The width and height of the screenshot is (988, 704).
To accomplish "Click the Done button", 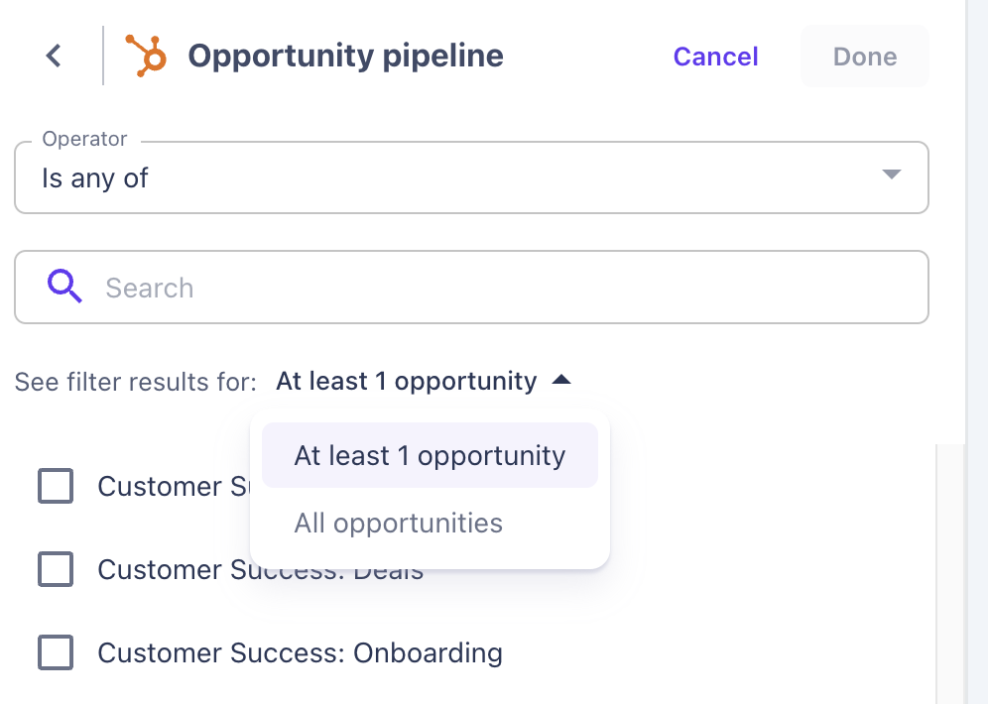I will pos(864,57).
